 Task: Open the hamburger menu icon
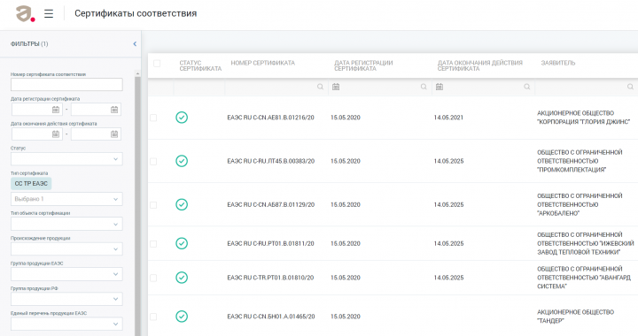click(x=49, y=14)
